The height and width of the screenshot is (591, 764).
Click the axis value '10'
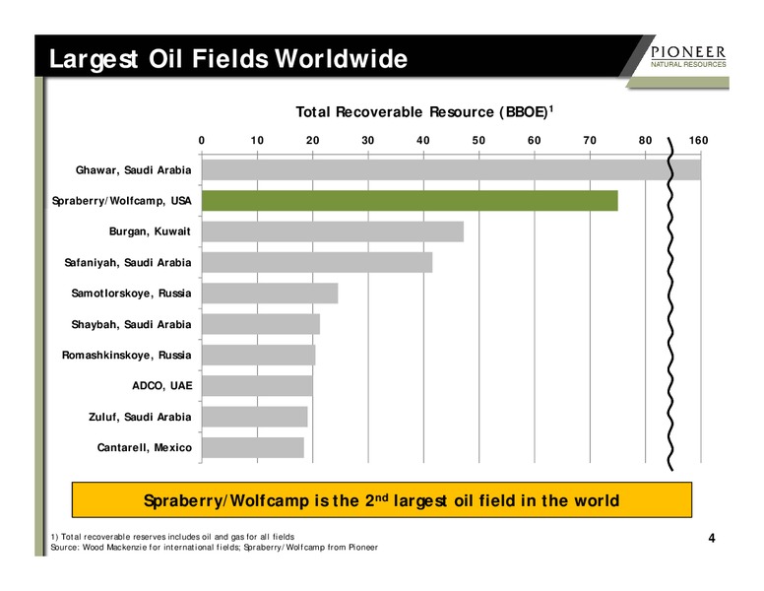[x=257, y=141]
